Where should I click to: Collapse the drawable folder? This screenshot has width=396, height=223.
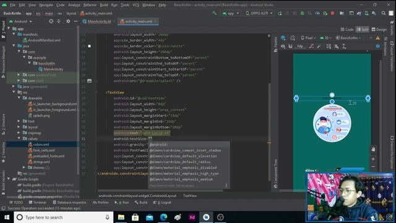tap(19, 98)
